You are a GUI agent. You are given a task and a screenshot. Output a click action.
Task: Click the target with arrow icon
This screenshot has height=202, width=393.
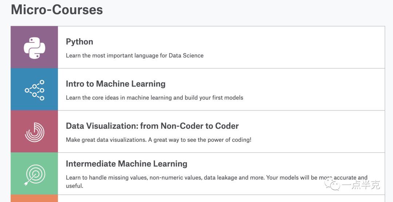(35, 174)
